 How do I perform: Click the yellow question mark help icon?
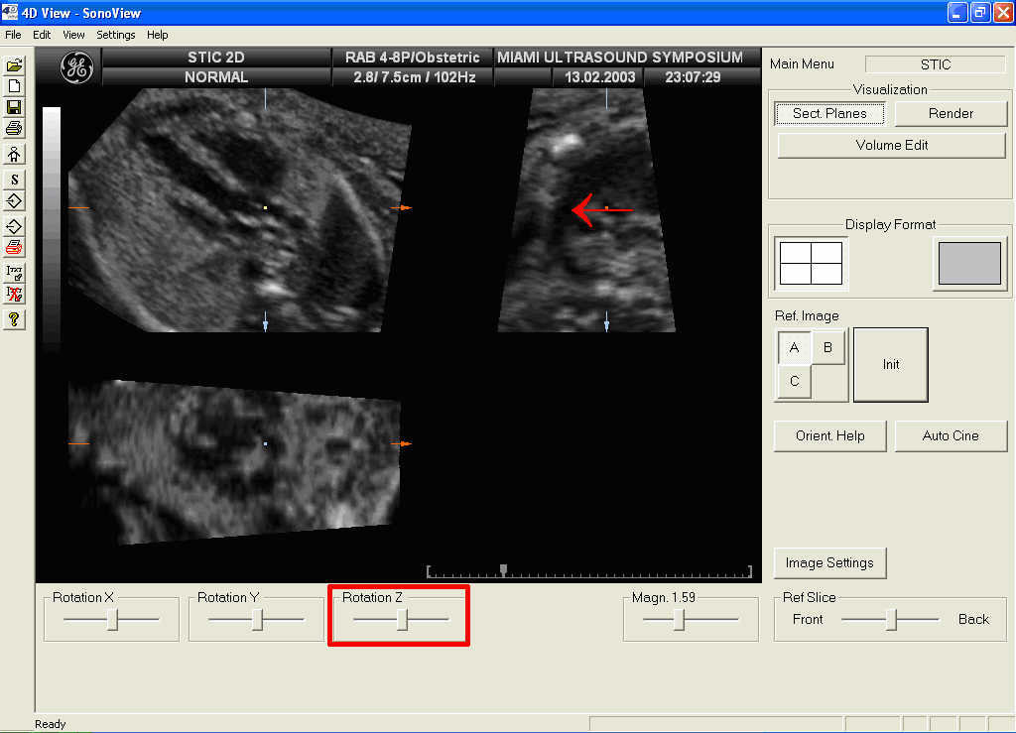14,319
